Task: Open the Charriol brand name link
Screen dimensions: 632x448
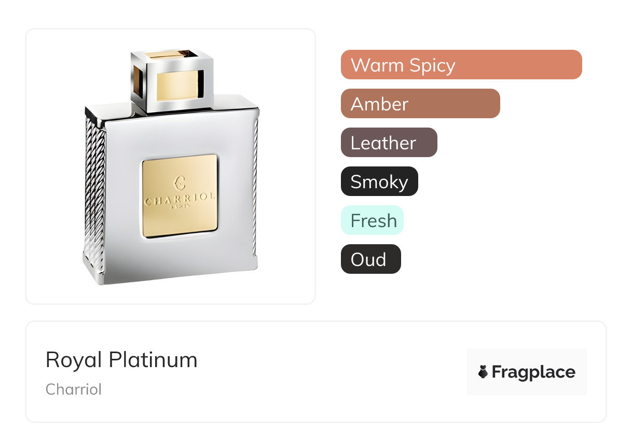Action: (x=74, y=389)
